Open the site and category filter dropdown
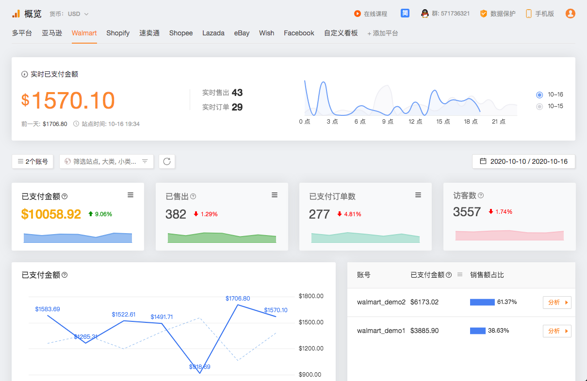 pyautogui.click(x=106, y=161)
